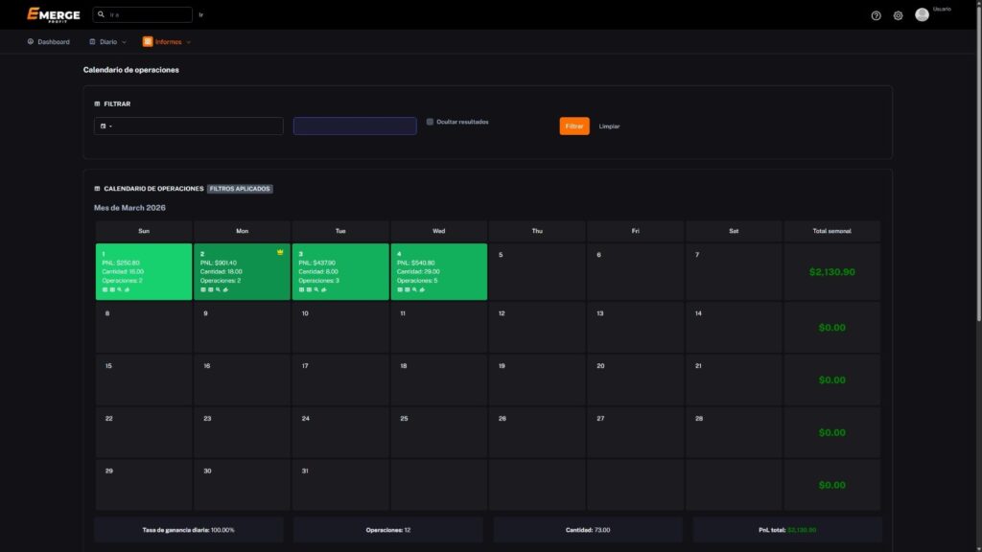Select the March 2 calendar cell

[242, 271]
